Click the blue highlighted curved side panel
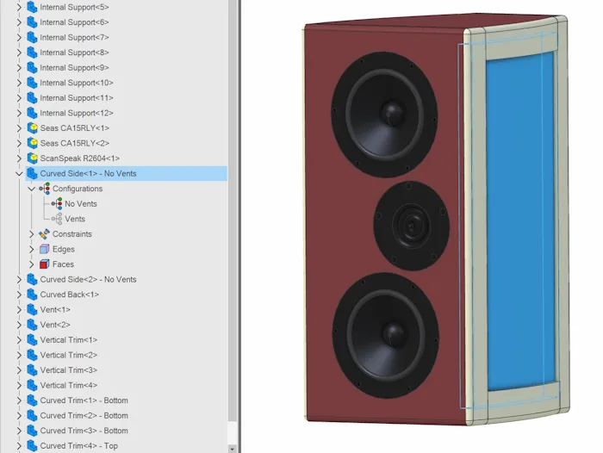This screenshot has width=603, height=453. [520, 221]
